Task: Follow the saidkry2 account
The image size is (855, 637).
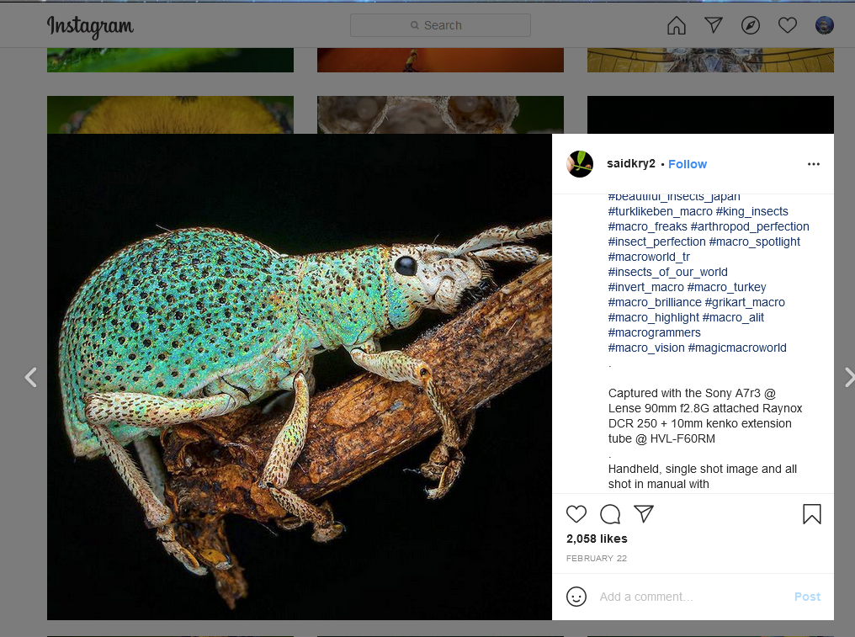Action: click(x=687, y=164)
